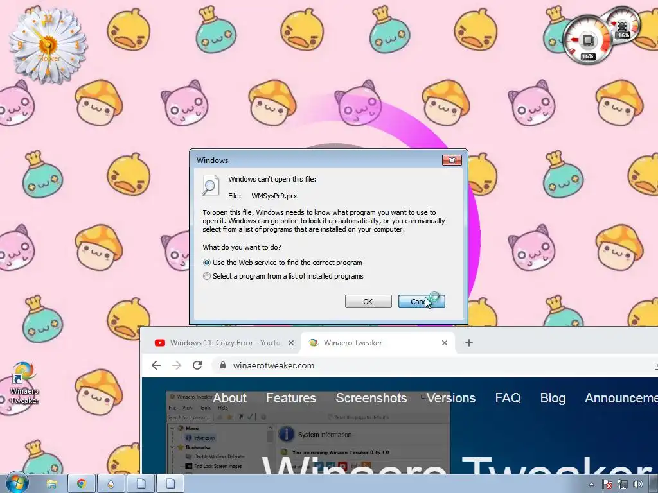Click OK in the Windows dialog

pyautogui.click(x=368, y=302)
